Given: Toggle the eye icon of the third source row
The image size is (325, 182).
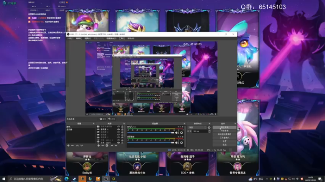Looking at the screenshot, I should pyautogui.click(x=119, y=132).
